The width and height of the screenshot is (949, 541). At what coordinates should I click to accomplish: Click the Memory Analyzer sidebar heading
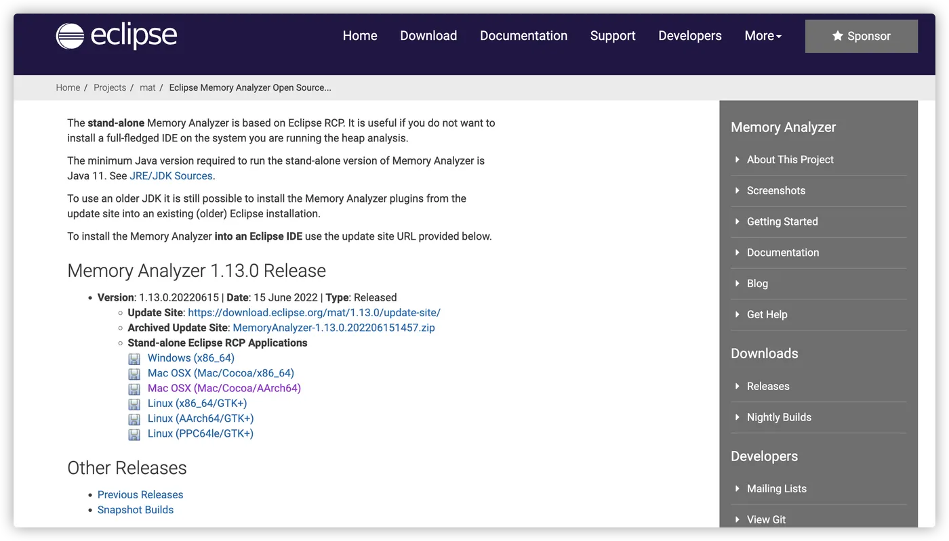(x=784, y=127)
